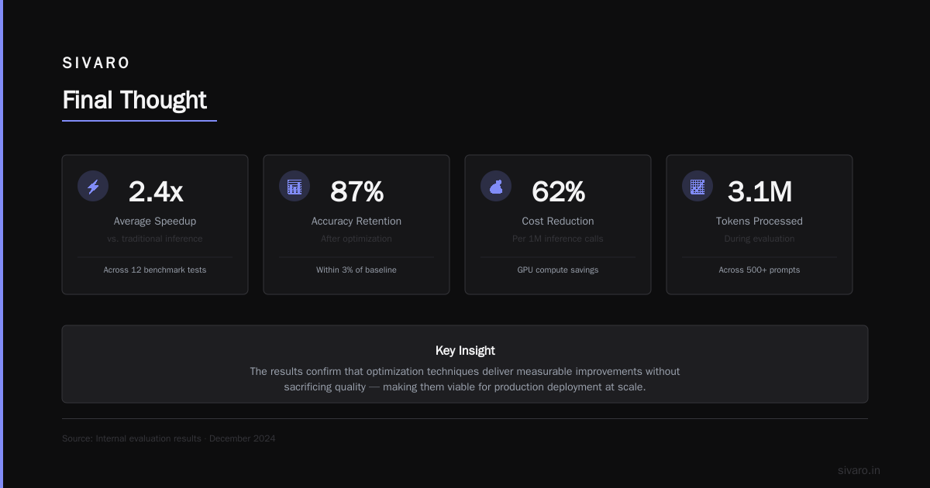Click the Final Thought heading
This screenshot has width=930, height=488.
134,100
